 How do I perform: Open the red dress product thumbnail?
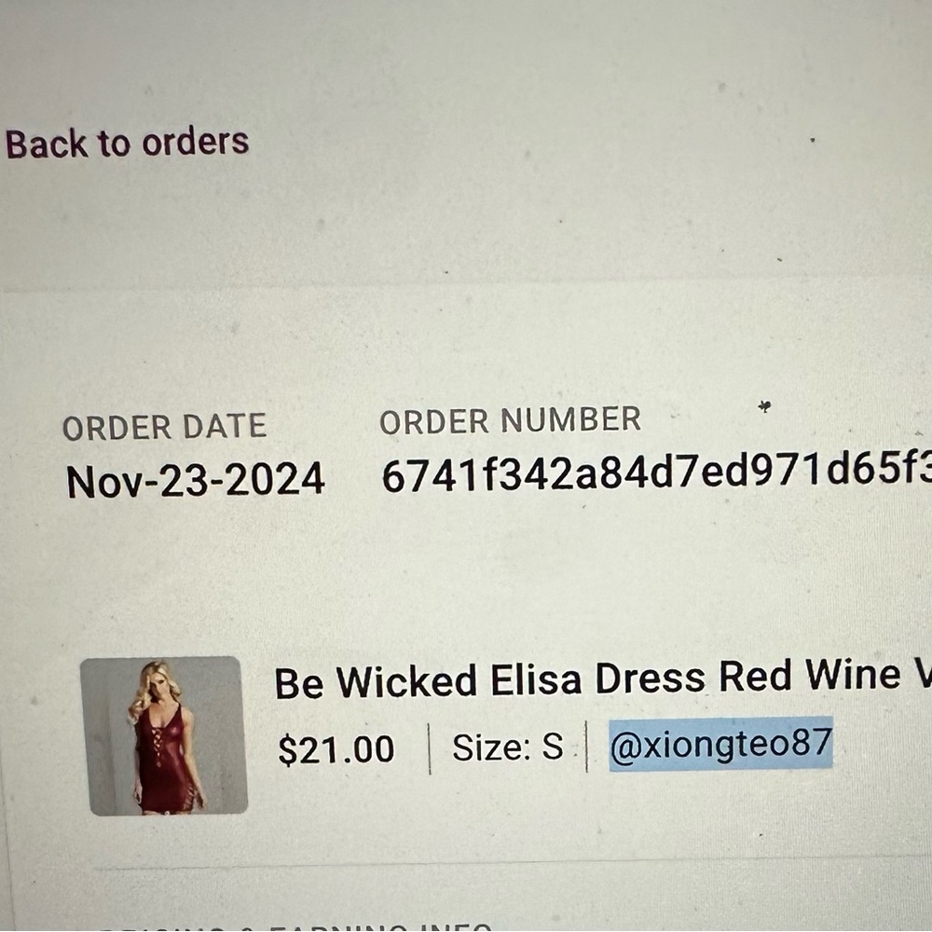click(164, 735)
